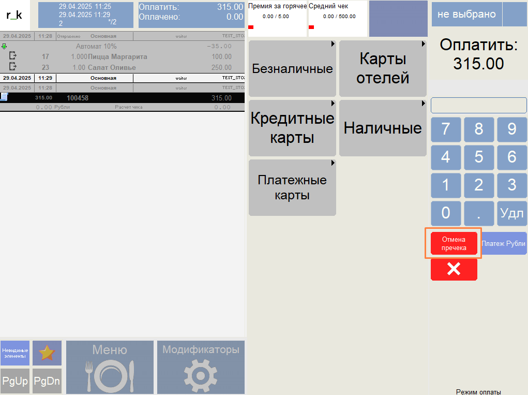Click the icon next to Пицца Маргарита
Viewport: 528px width, 395px height.
[13, 56]
